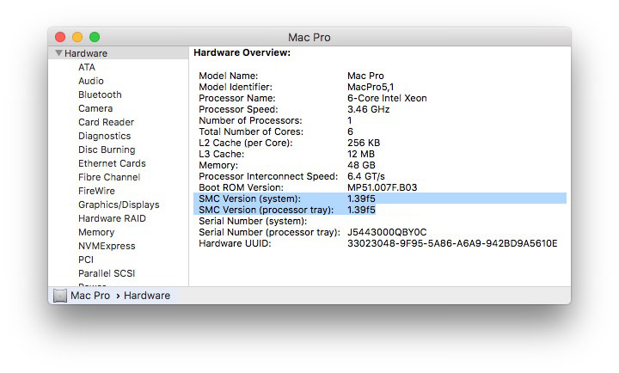Screen dimensions: 619x373
Task: Open the Parallel SCSI section
Action: (107, 273)
